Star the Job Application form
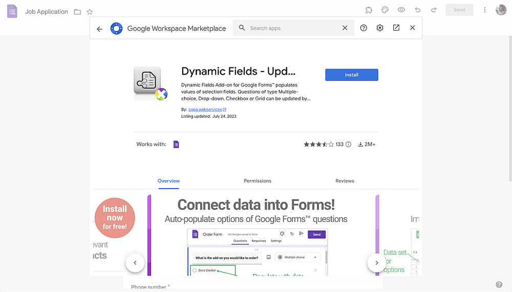Screen dimensions: 512x292 click(x=90, y=12)
